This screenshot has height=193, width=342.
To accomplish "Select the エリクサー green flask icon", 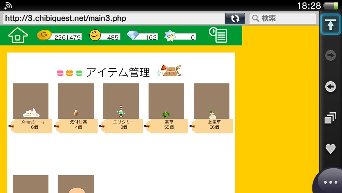I will [x=121, y=111].
